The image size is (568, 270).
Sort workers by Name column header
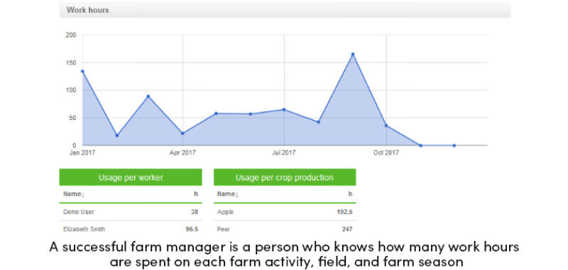tap(74, 194)
